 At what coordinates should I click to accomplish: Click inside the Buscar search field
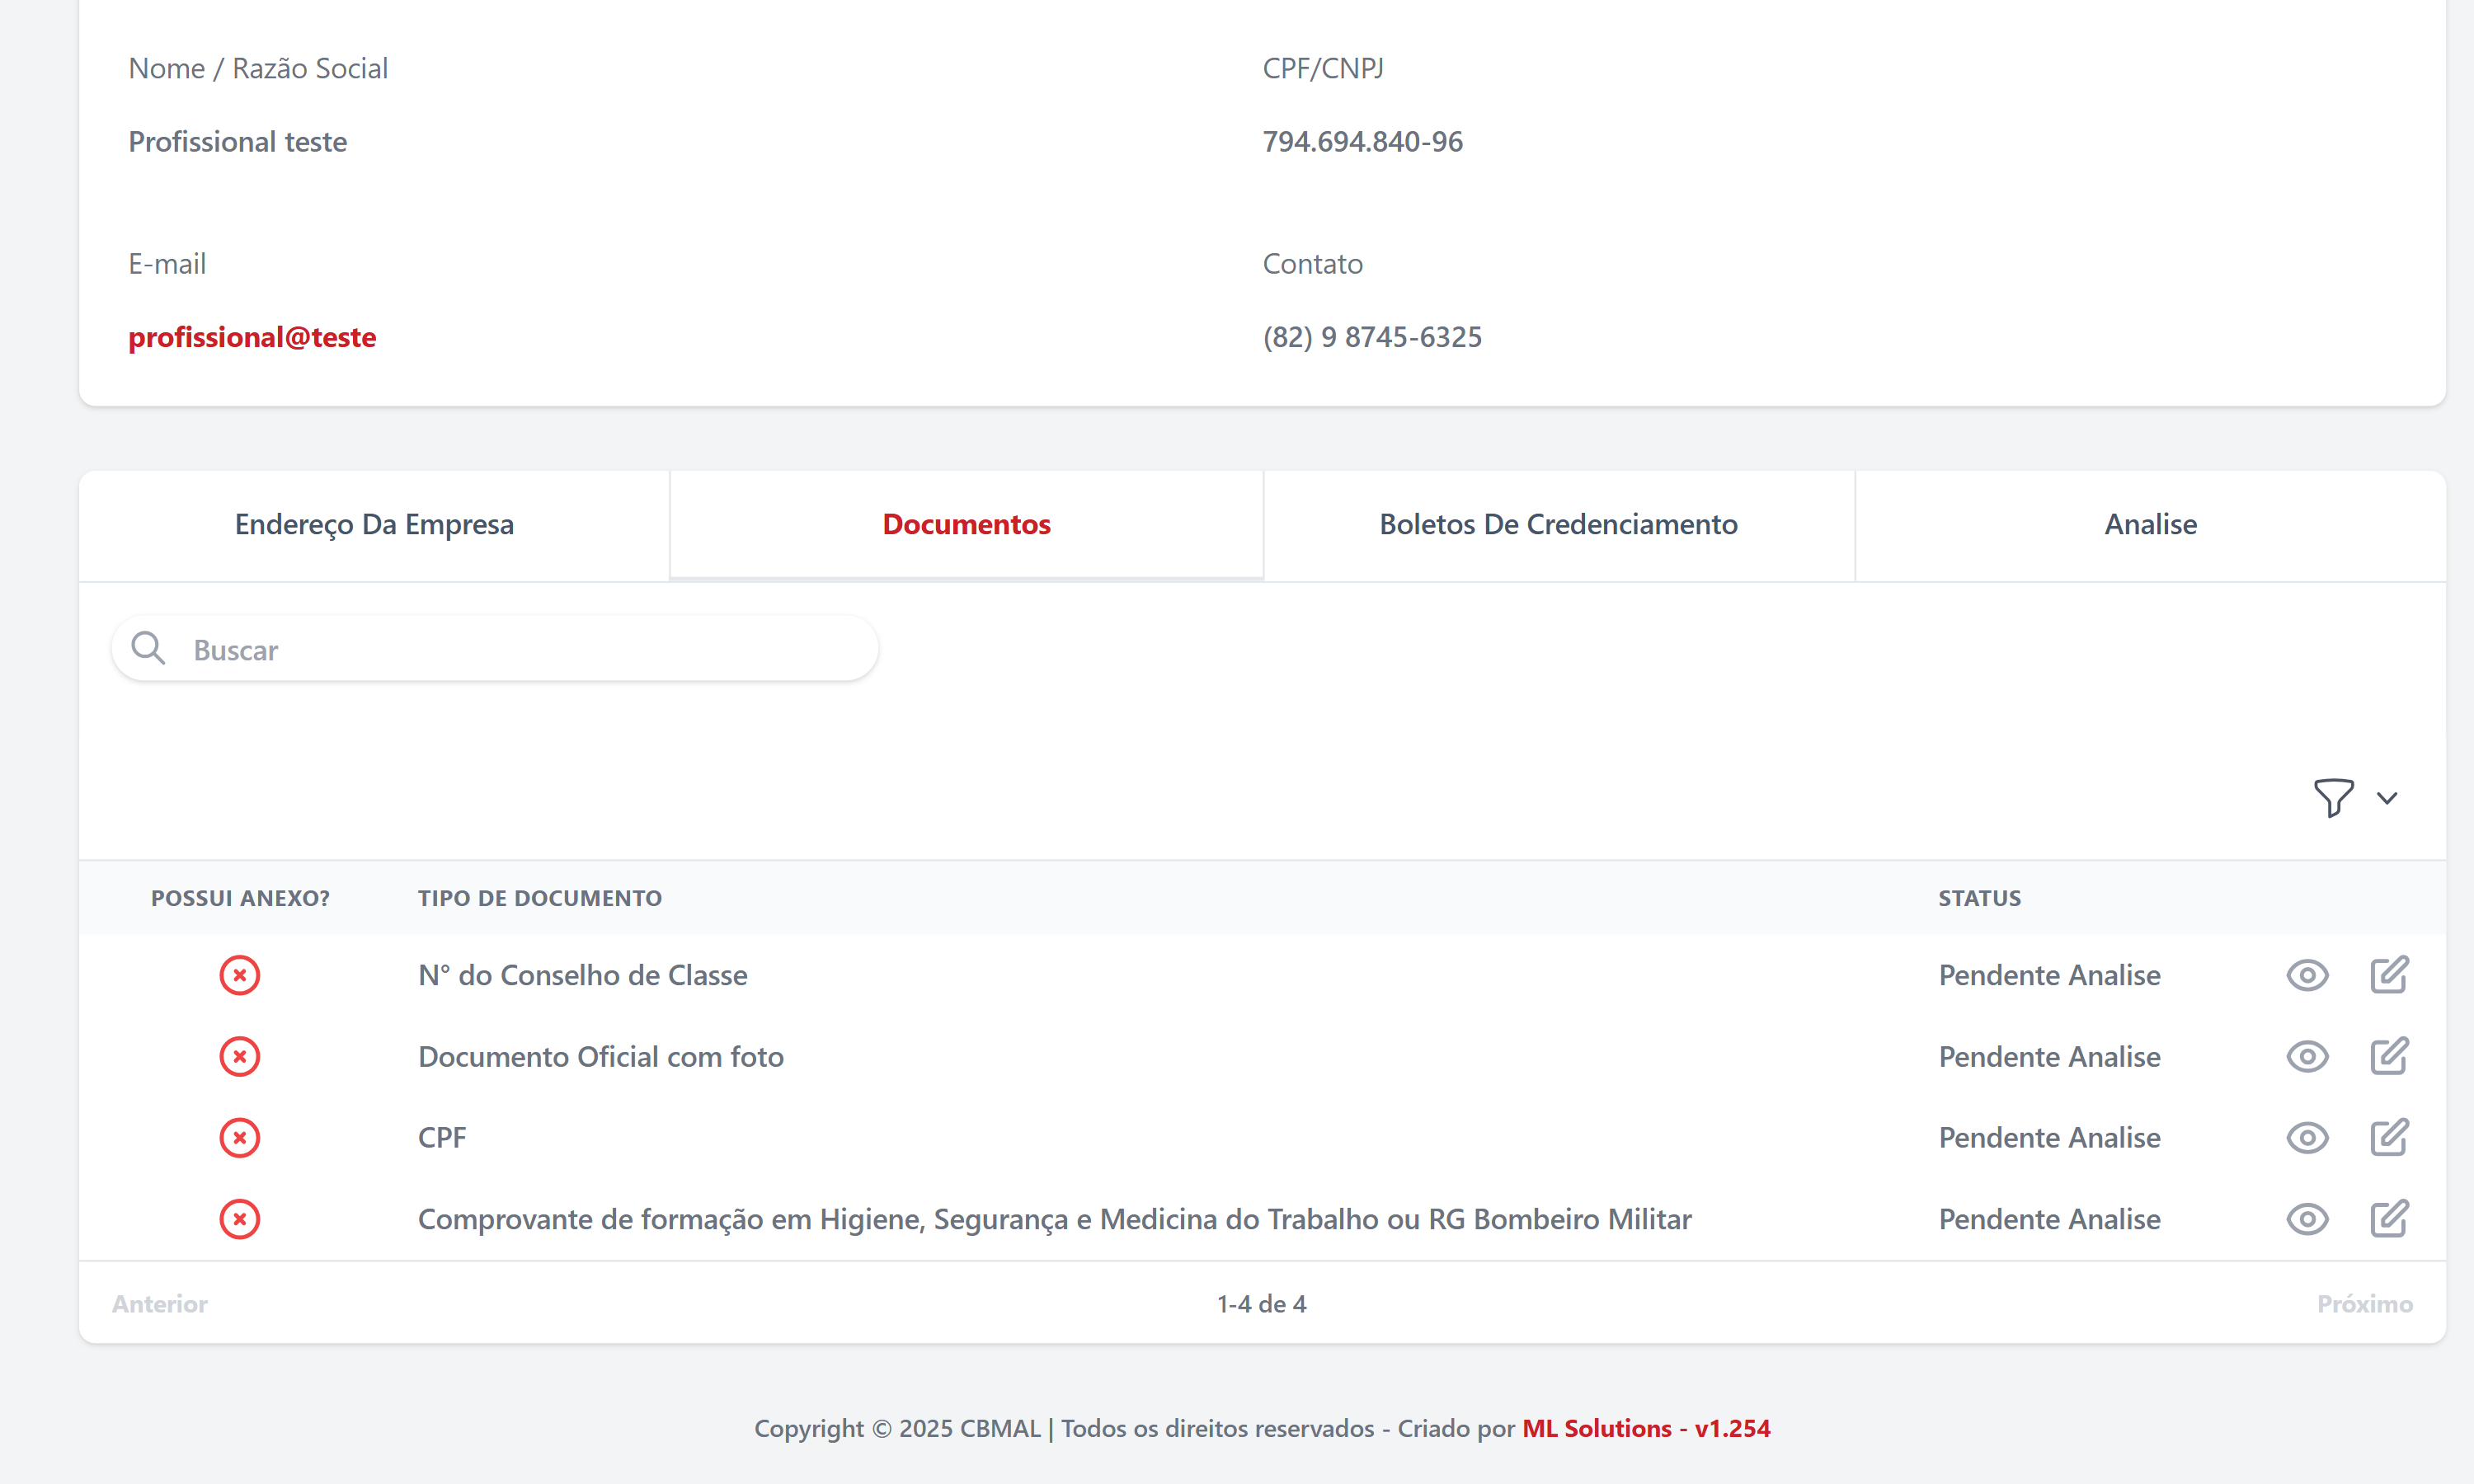tap(494, 648)
